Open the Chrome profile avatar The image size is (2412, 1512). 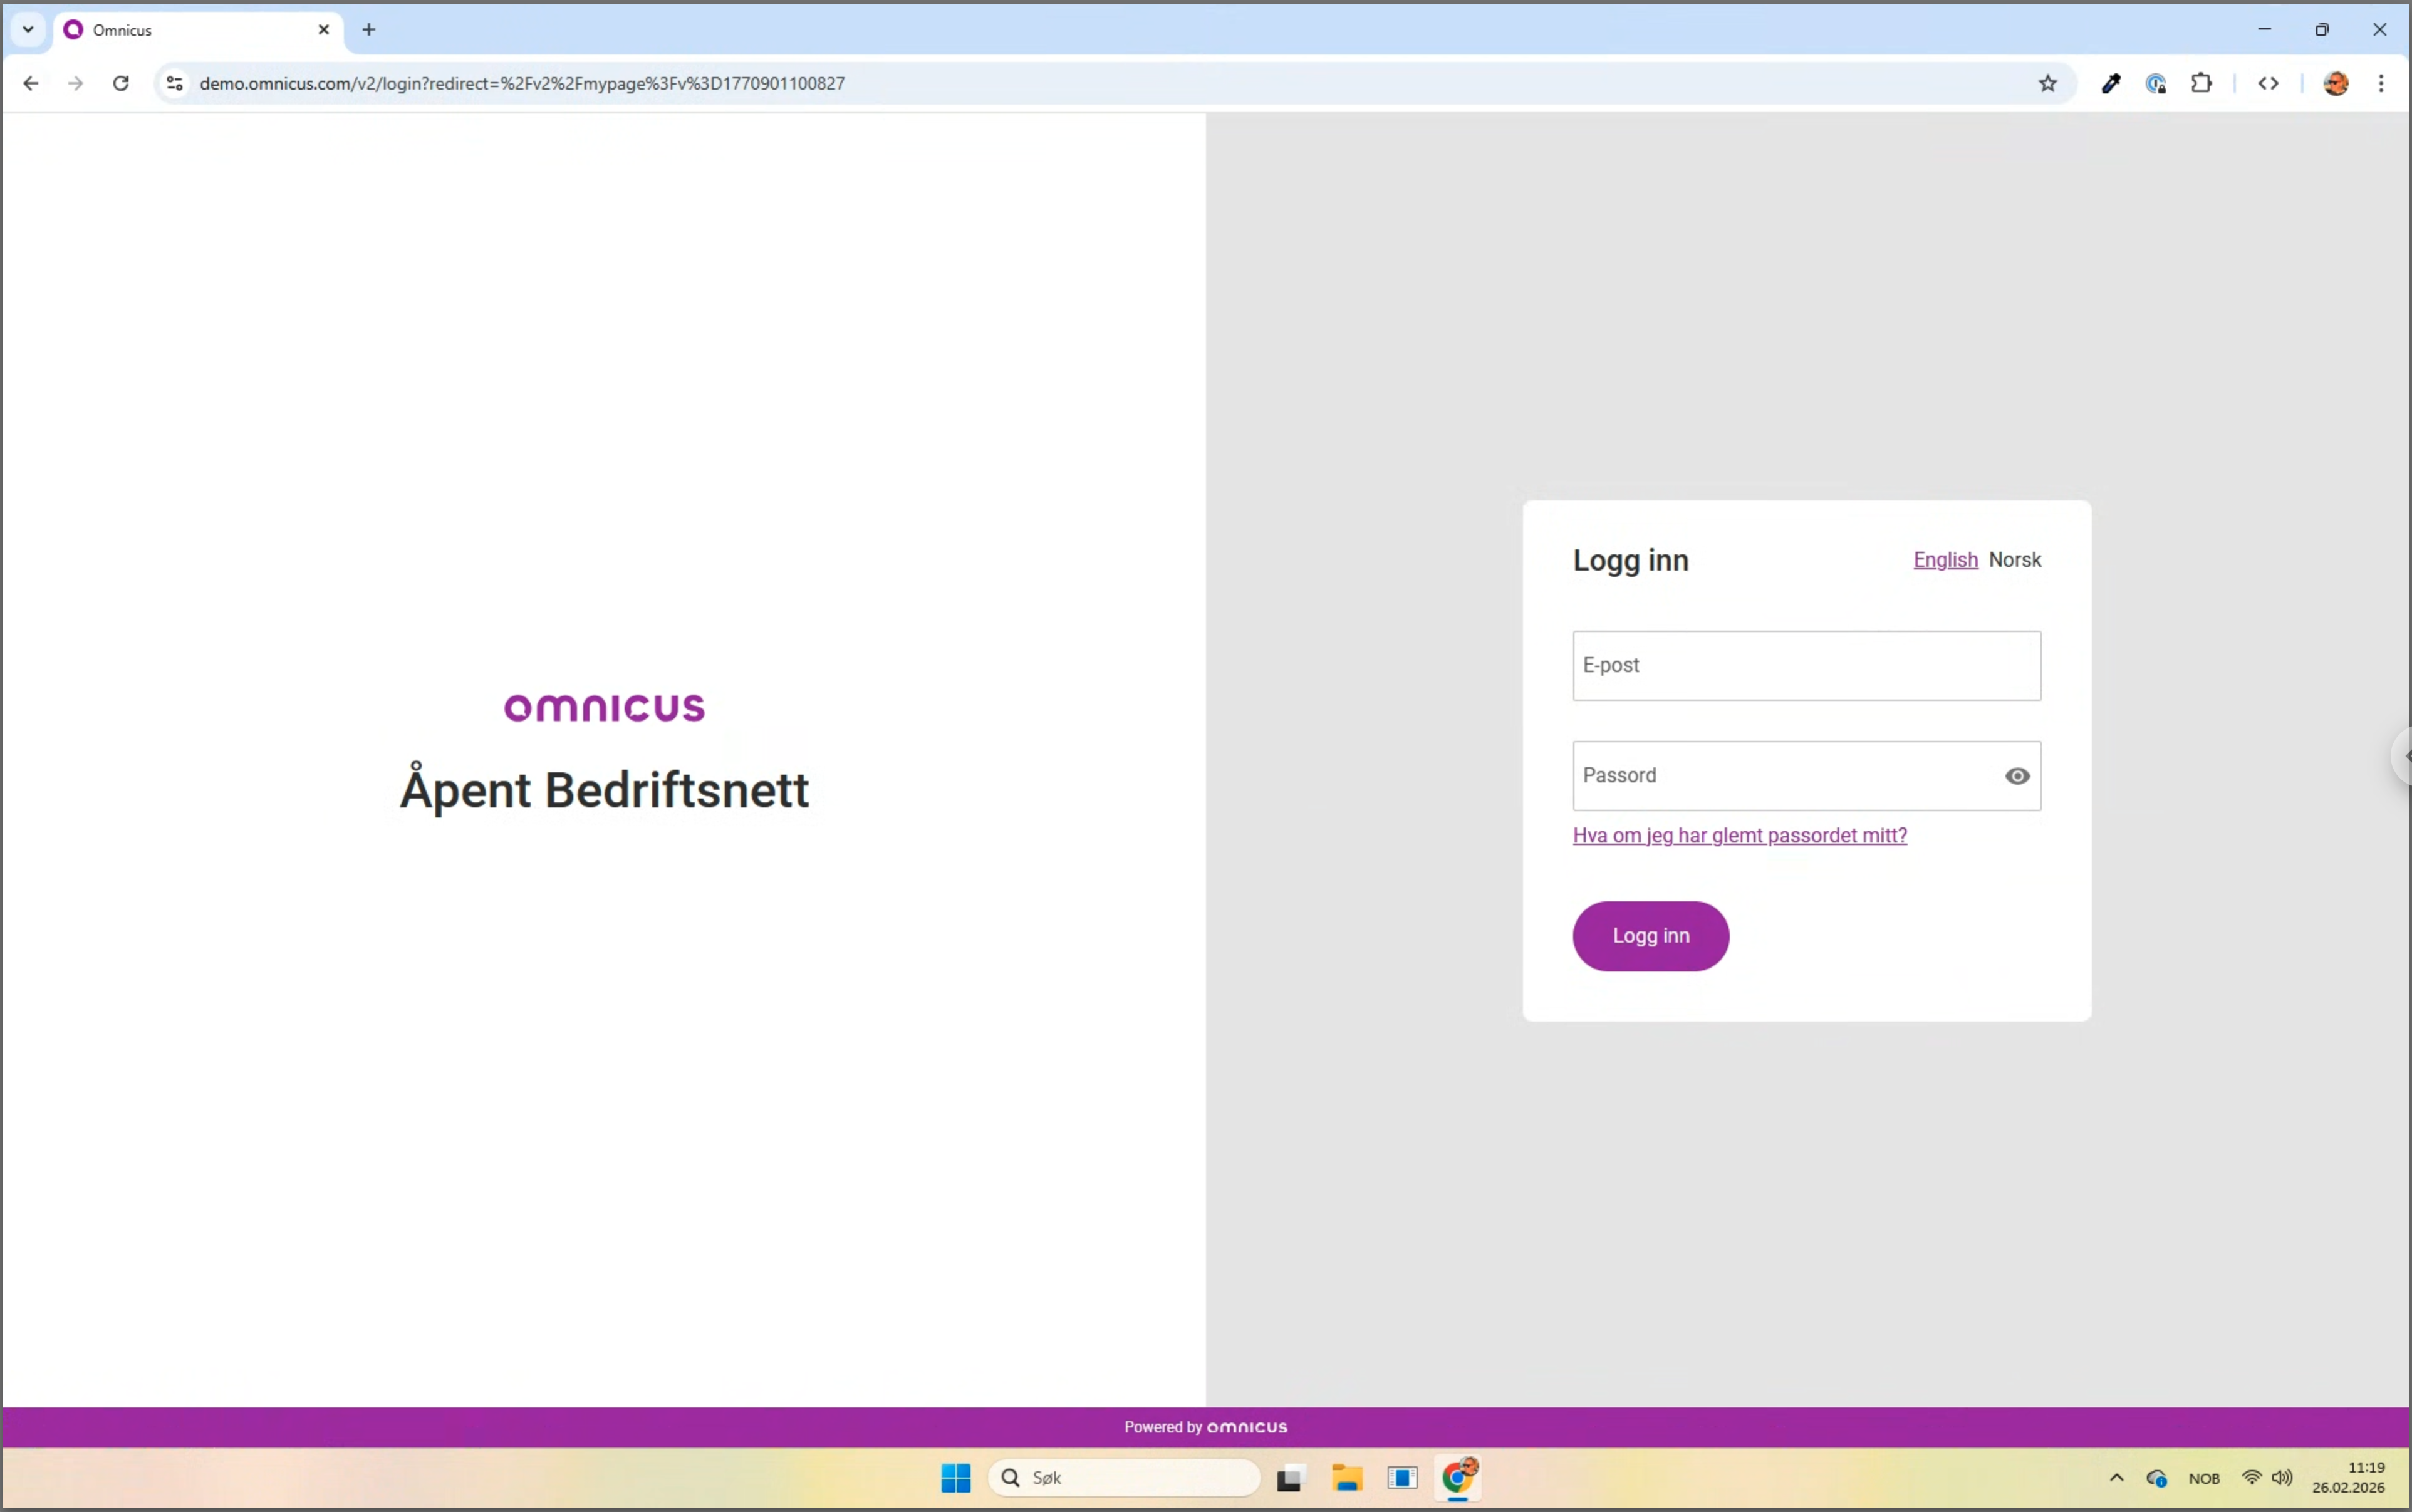pos(2336,83)
